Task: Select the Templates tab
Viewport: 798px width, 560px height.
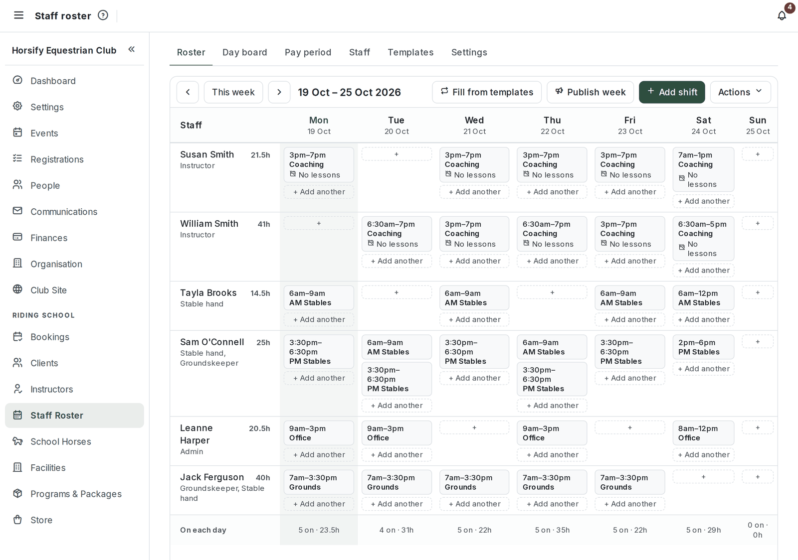Action: pos(410,52)
